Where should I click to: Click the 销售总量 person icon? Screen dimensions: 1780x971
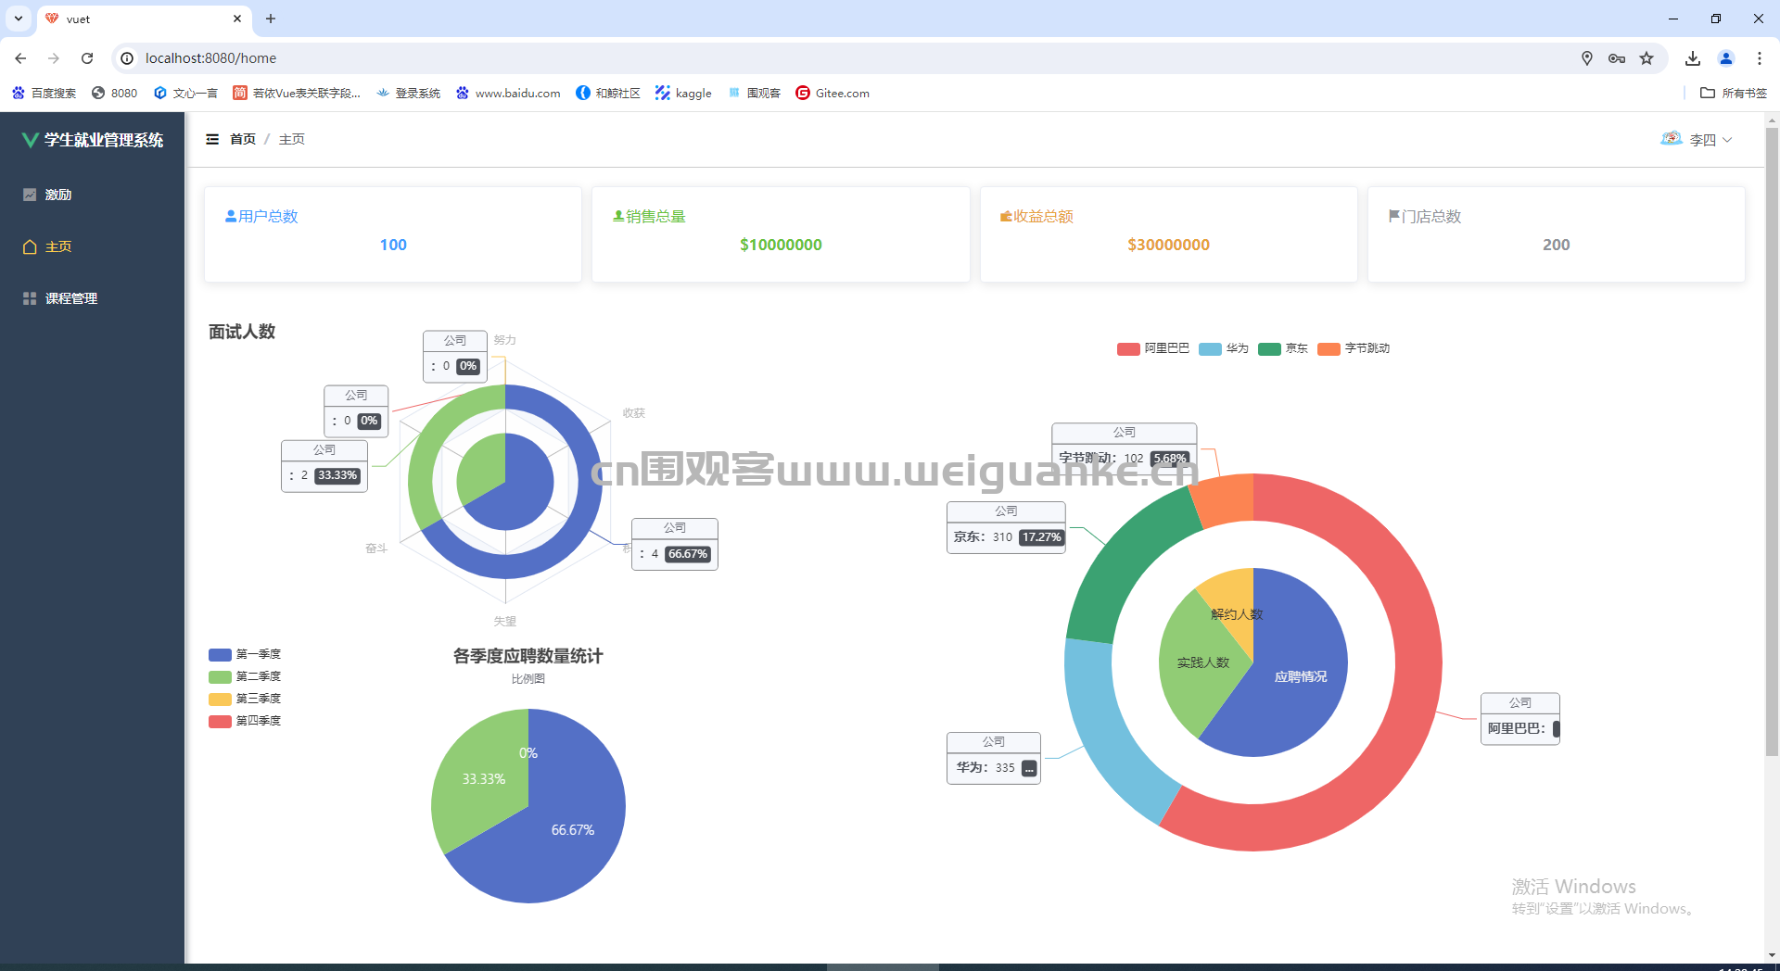[618, 216]
